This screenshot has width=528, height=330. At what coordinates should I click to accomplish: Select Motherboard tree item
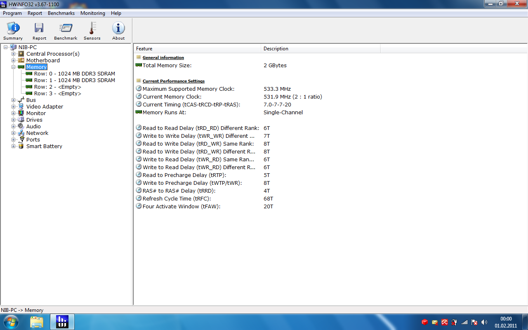point(43,61)
